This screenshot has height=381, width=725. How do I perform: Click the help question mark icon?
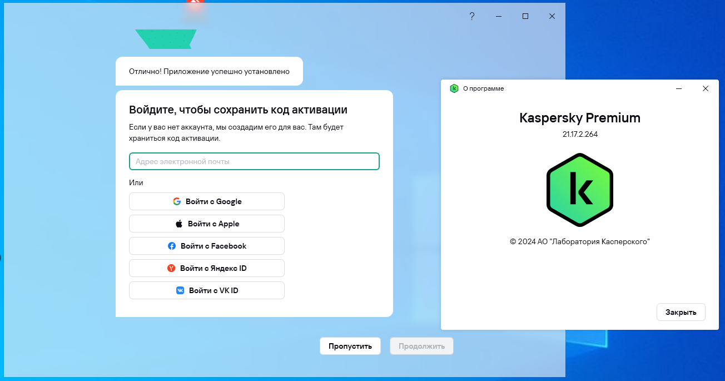pyautogui.click(x=472, y=16)
